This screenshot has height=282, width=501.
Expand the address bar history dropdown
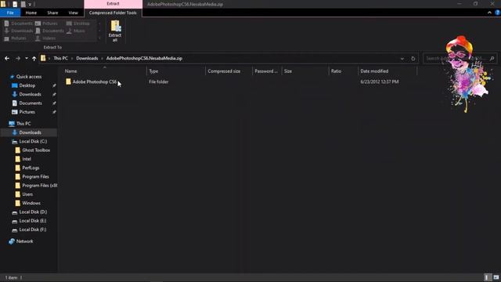click(x=402, y=59)
